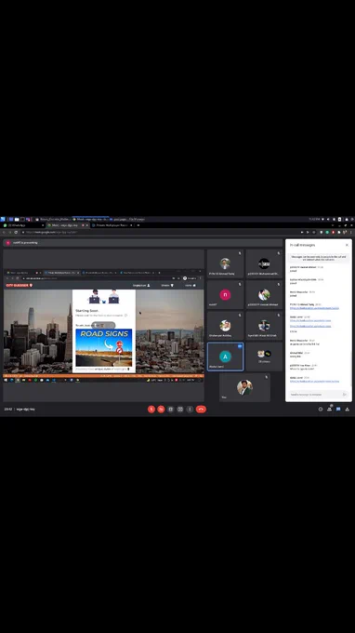Open the activities icon

[347, 409]
